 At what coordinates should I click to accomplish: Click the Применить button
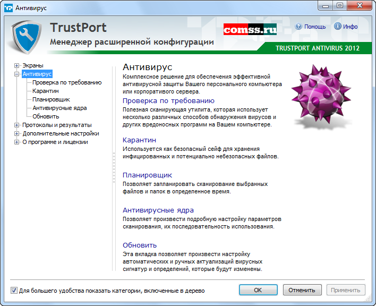[346, 290]
